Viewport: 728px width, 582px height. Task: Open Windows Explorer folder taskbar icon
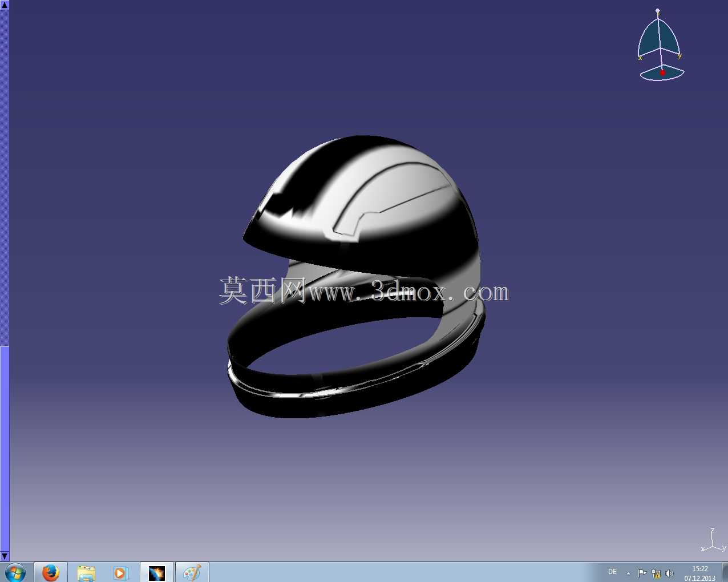click(86, 572)
